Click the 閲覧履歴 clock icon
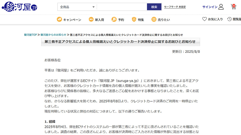 (x=230, y=19)
